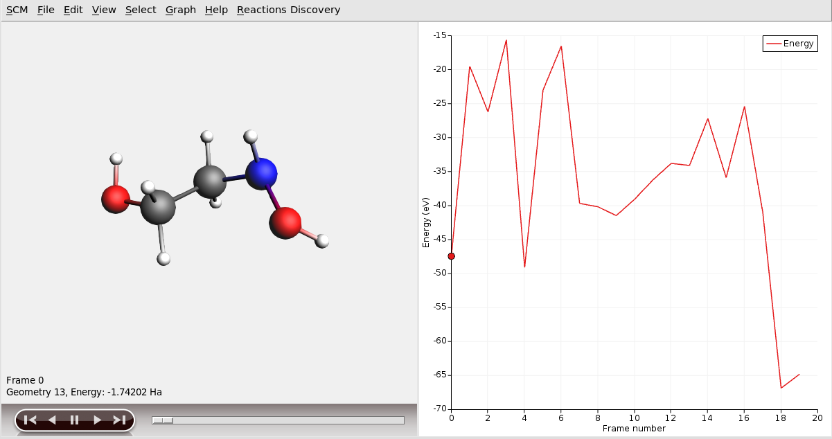Open the Reactions Discovery menu
Image resolution: width=832 pixels, height=439 pixels.
288,10
